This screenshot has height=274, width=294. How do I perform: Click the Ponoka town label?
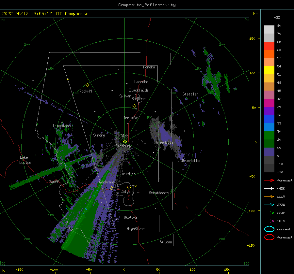pos(149,67)
